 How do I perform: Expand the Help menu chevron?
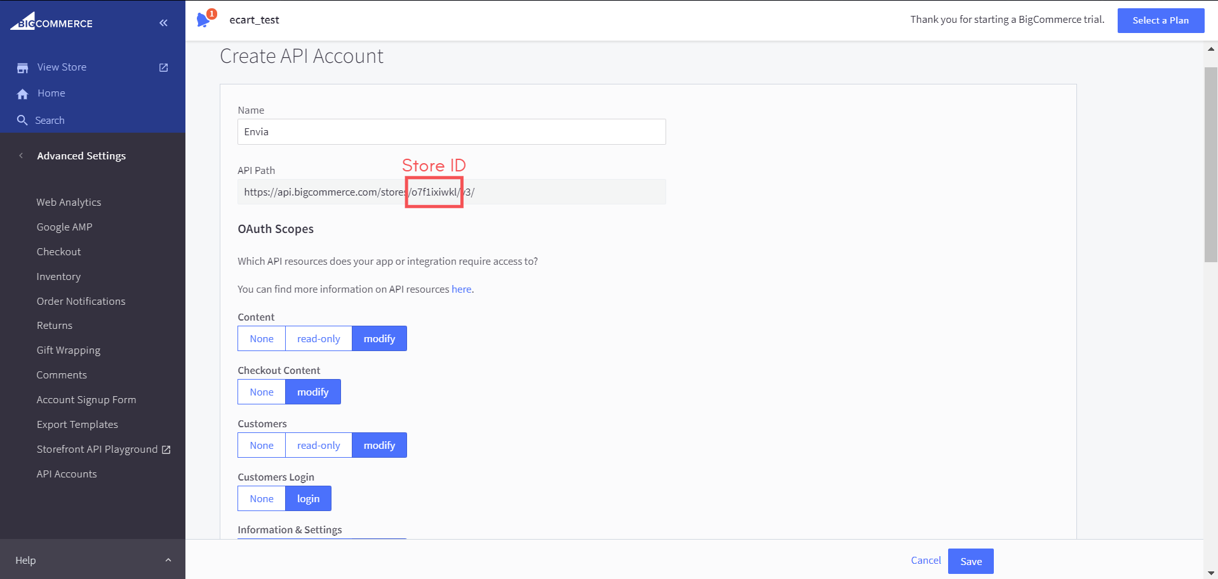click(168, 560)
